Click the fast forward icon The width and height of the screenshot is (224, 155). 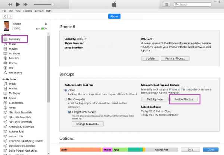click(x=25, y=4)
